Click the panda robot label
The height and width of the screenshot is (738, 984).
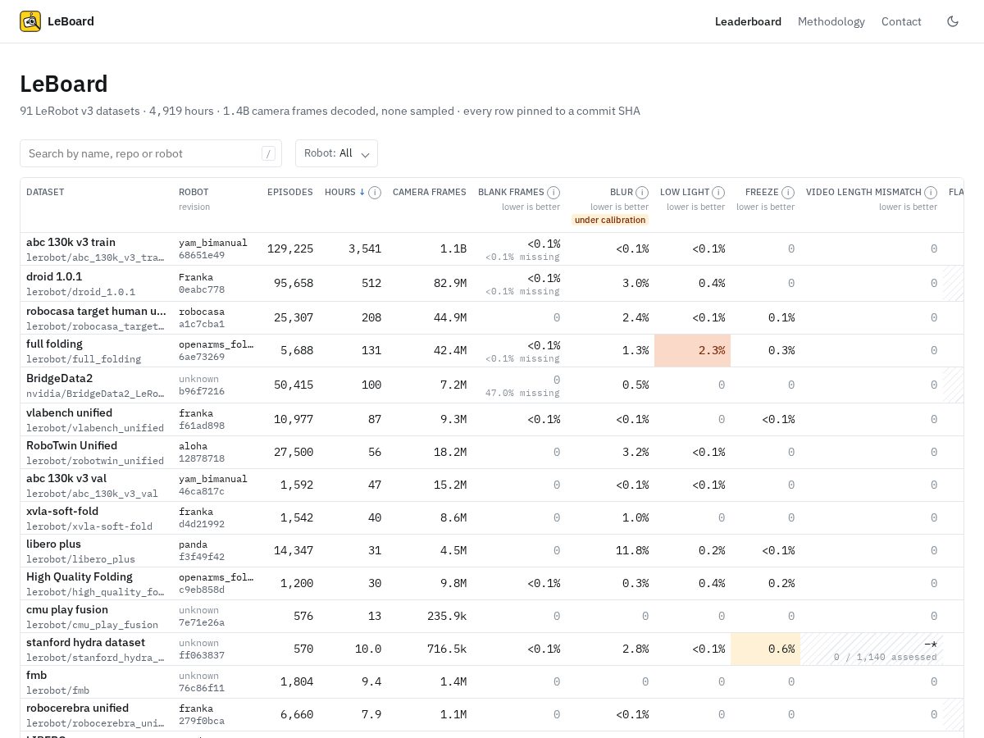[193, 544]
